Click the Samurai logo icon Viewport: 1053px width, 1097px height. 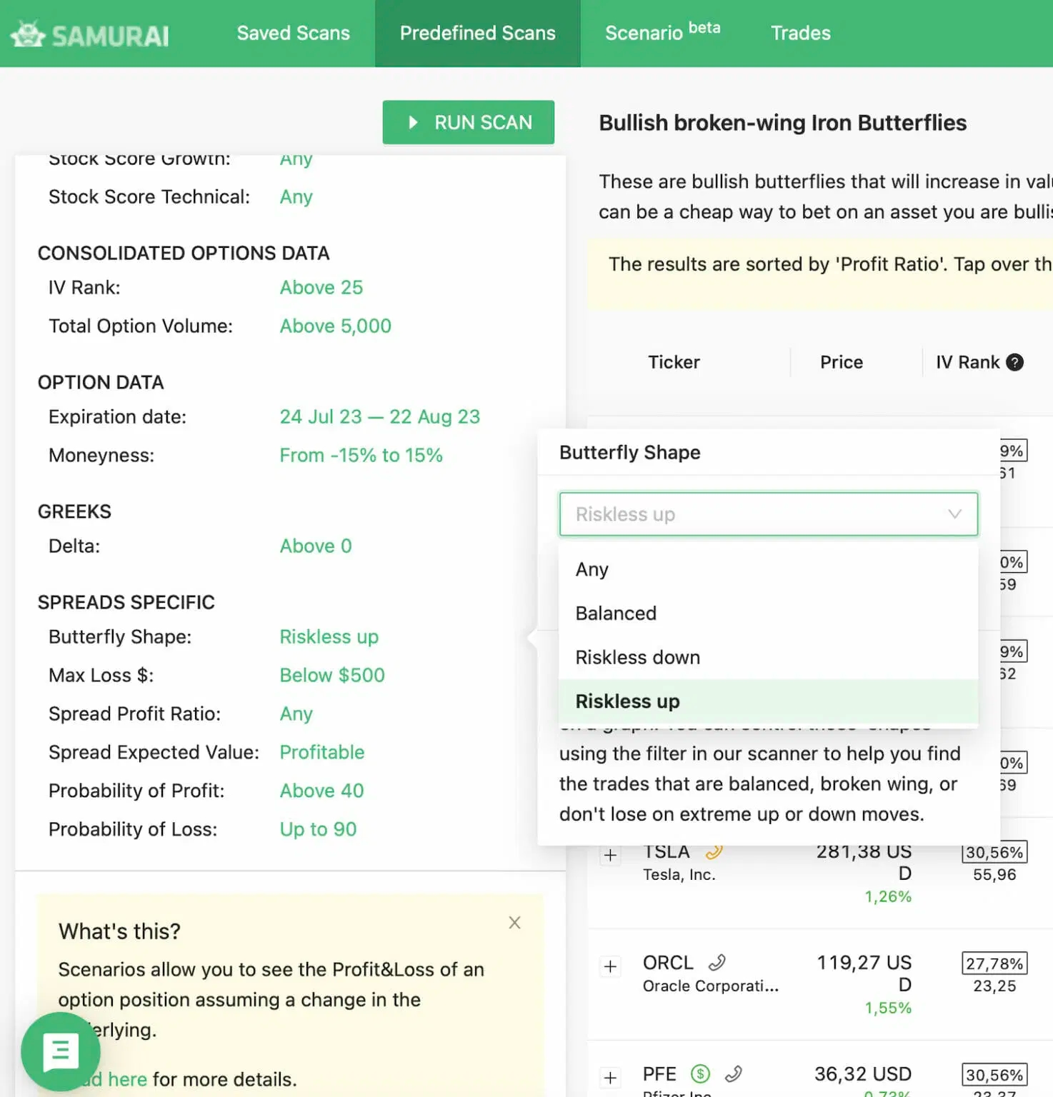coord(29,34)
